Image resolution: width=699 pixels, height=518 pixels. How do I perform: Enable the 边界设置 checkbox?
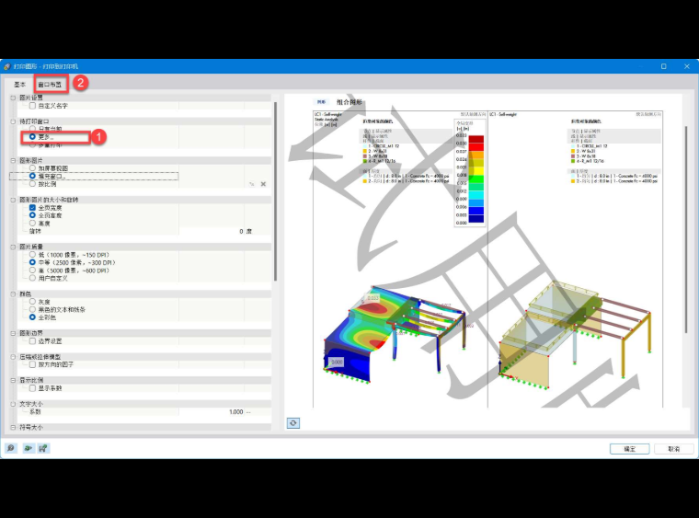coord(32,341)
